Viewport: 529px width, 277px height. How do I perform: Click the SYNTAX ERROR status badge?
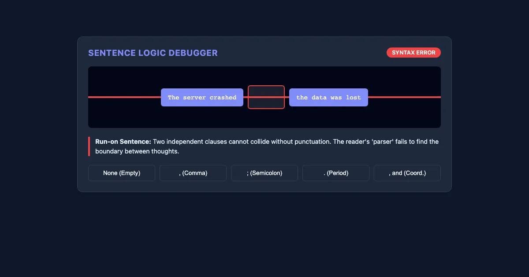(x=414, y=53)
